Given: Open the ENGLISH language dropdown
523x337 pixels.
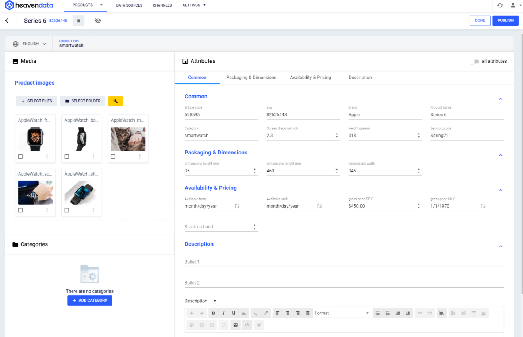Looking at the screenshot, I should 29,43.
